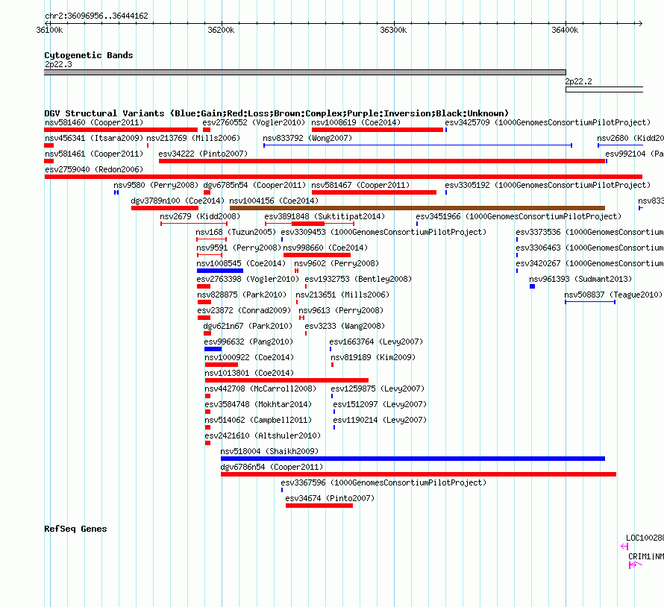Click esv23872 (Conrad2009) variant label
The height and width of the screenshot is (607, 664).
click(244, 310)
